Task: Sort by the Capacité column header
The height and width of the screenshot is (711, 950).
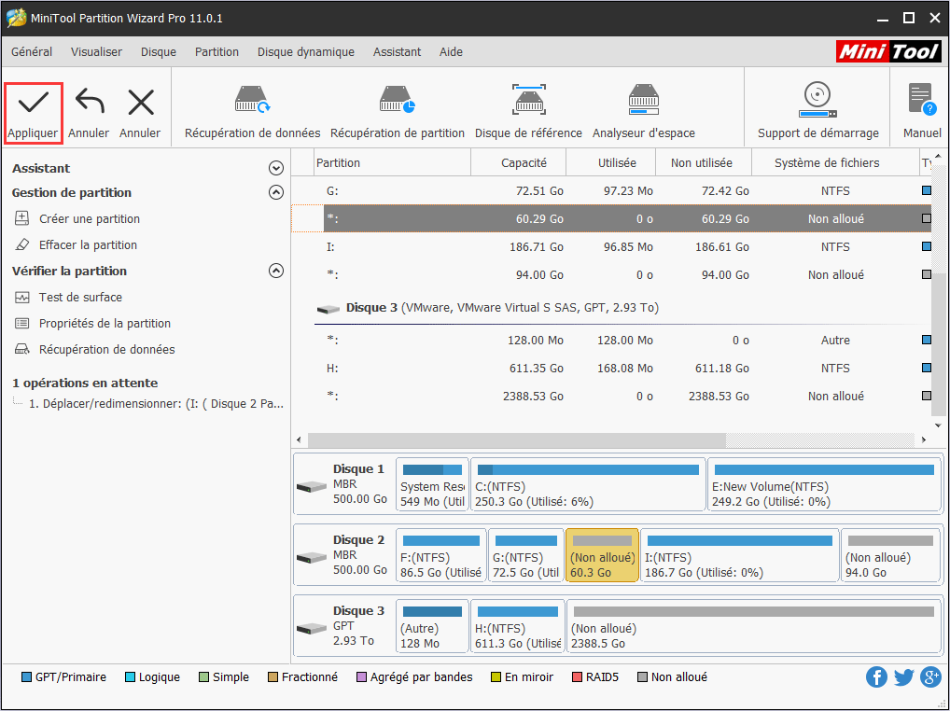Action: (519, 163)
